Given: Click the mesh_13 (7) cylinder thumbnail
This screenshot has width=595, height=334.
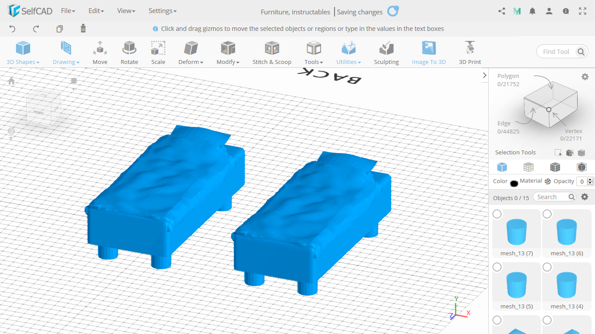Looking at the screenshot, I should coord(517,232).
